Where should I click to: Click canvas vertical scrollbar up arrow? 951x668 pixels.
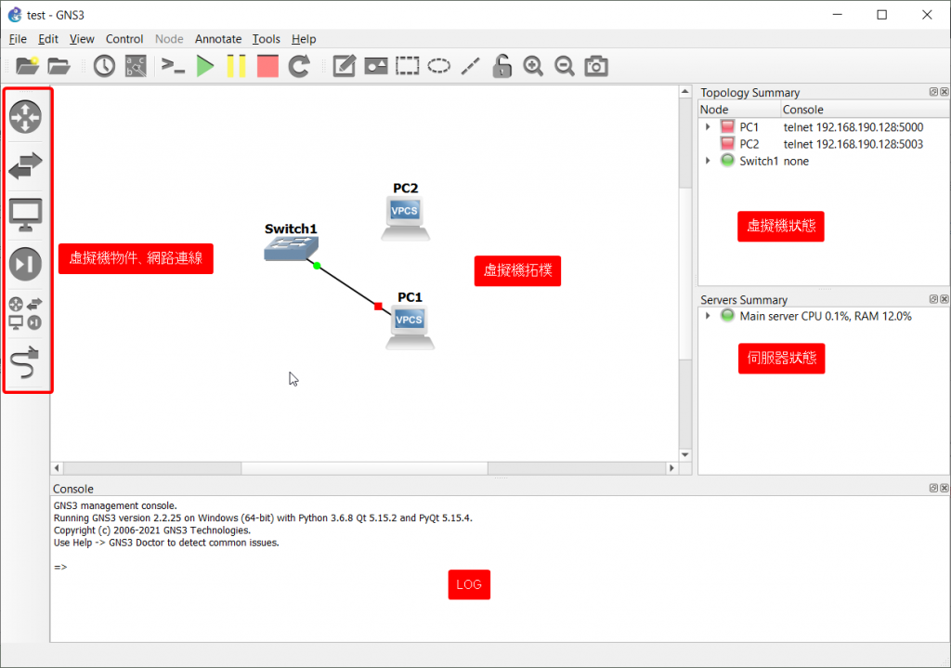point(685,92)
